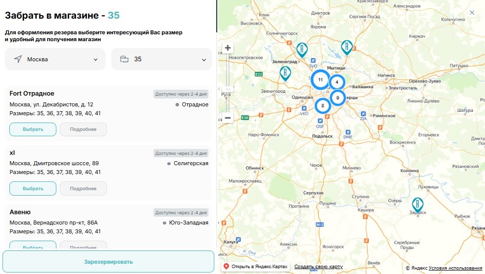485x274 pixels.
Task: Click the map cluster marker showing 11
Action: 320,79
